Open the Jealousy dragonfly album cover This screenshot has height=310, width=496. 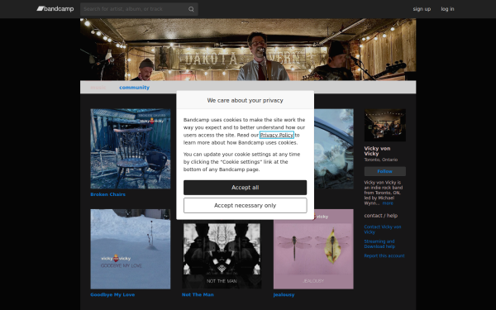pos(313,249)
